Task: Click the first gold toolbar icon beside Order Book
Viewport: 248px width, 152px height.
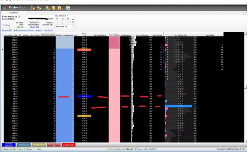Action: click(33, 8)
